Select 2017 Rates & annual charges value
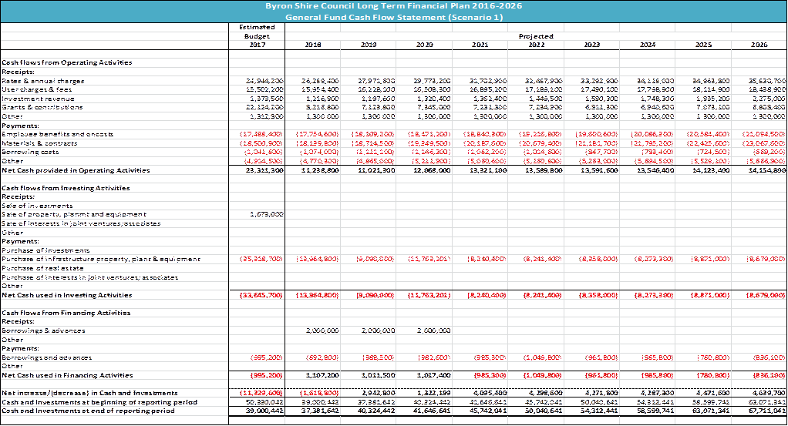788x426 pixels. coord(264,81)
